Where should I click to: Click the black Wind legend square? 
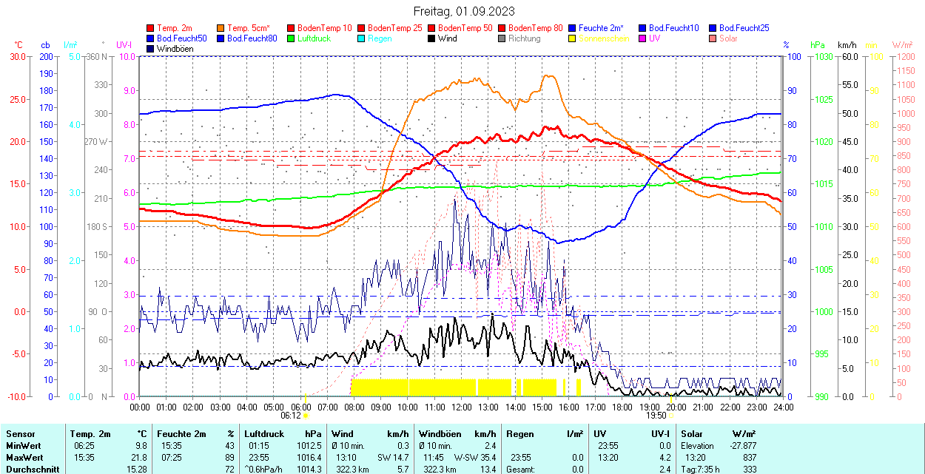coord(432,38)
